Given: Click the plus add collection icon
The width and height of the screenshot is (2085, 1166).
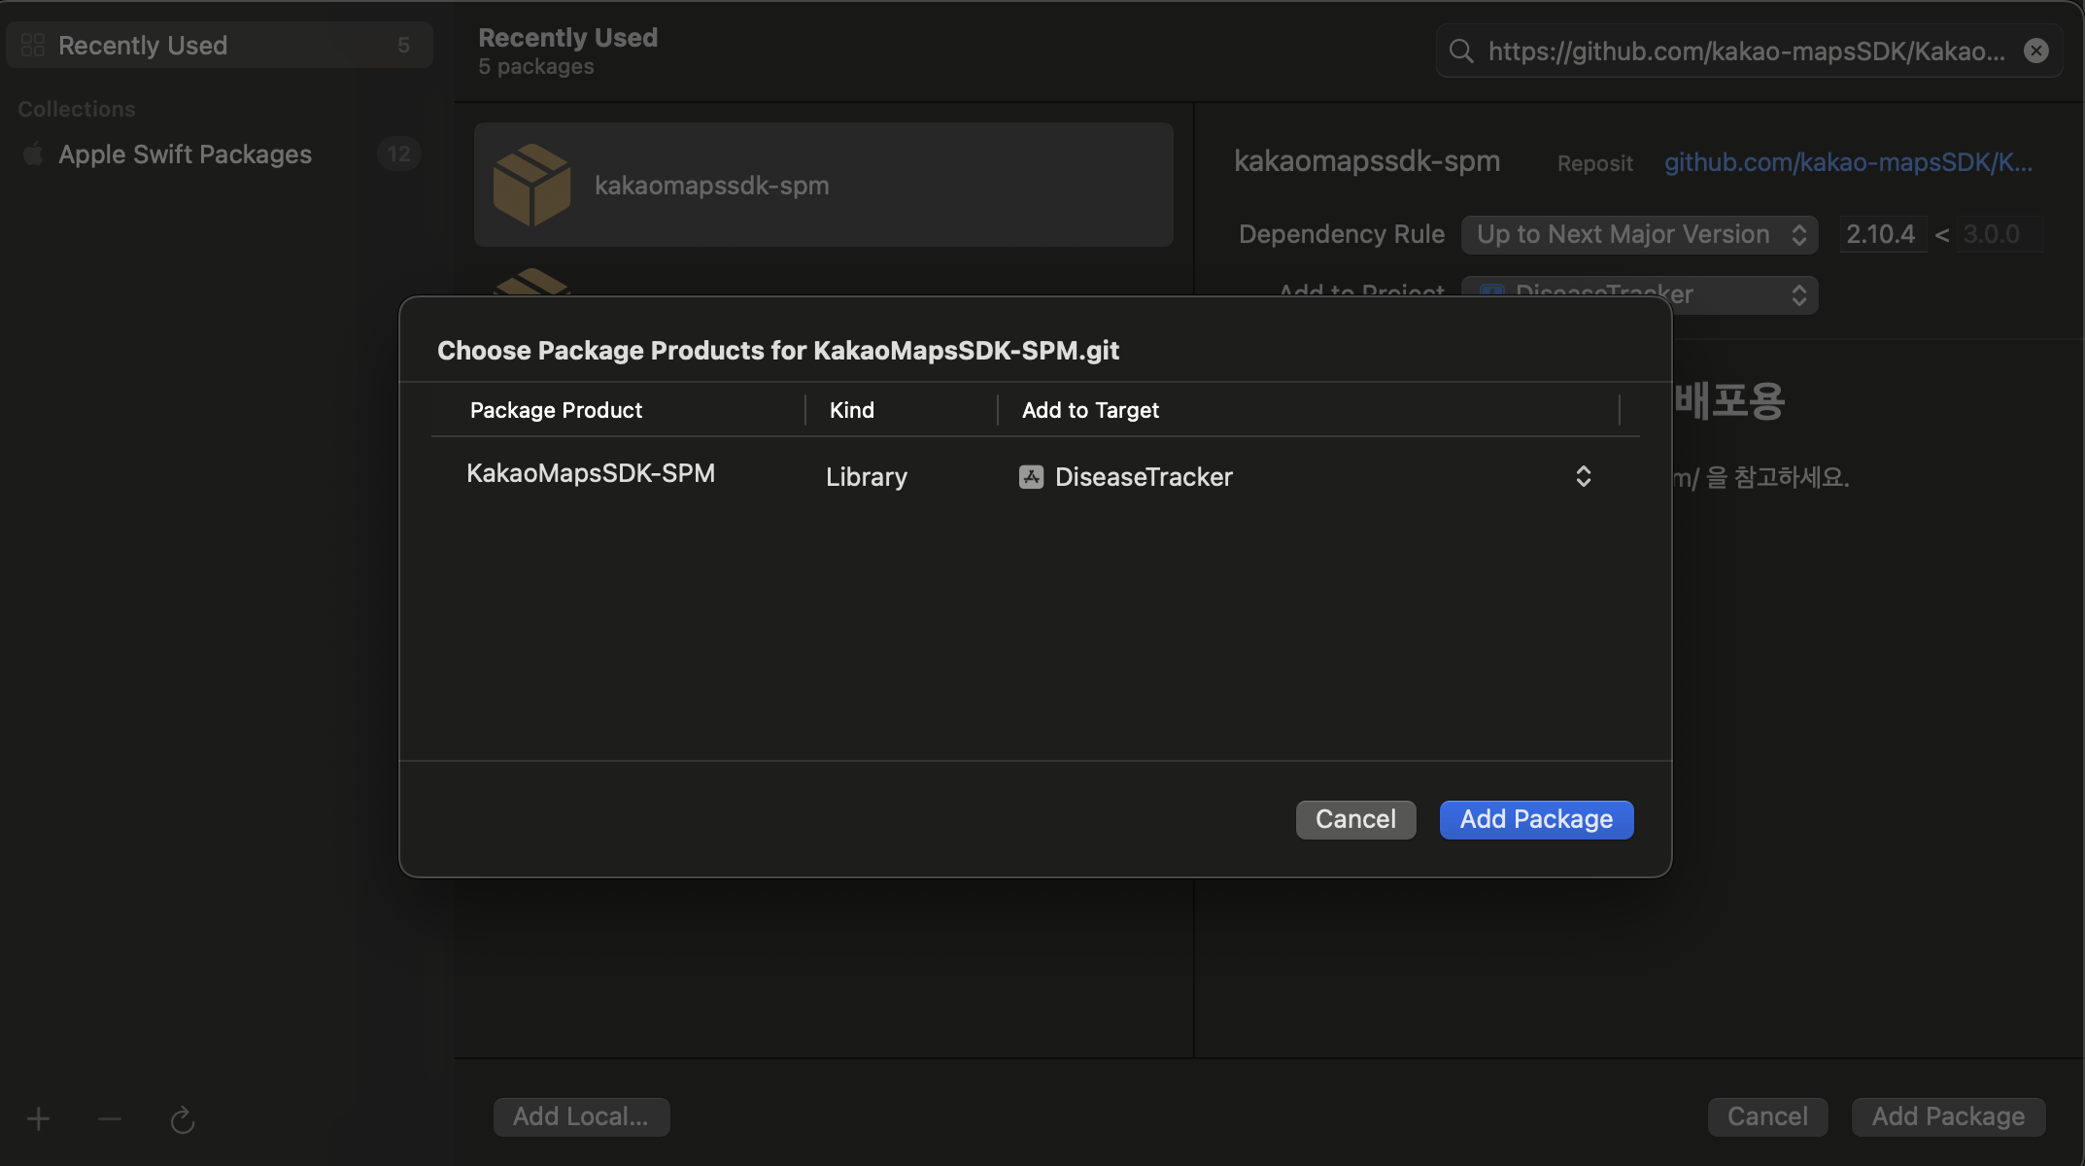Looking at the screenshot, I should [x=38, y=1119].
